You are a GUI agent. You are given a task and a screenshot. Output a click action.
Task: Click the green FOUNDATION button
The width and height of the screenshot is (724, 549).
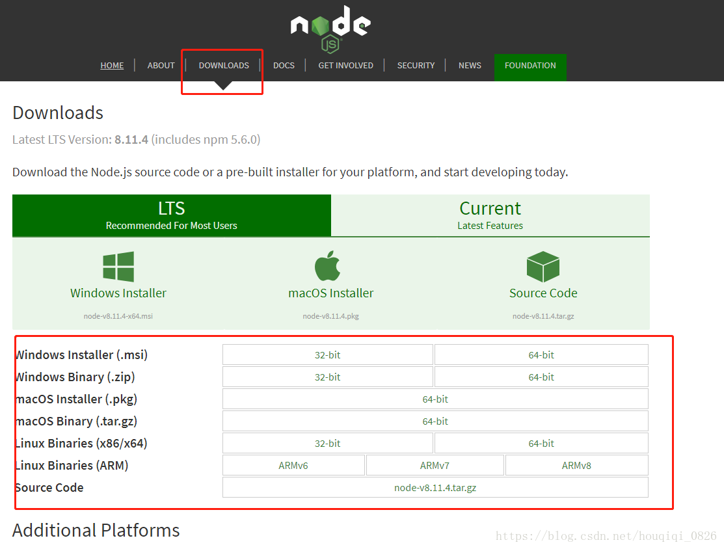coord(531,68)
